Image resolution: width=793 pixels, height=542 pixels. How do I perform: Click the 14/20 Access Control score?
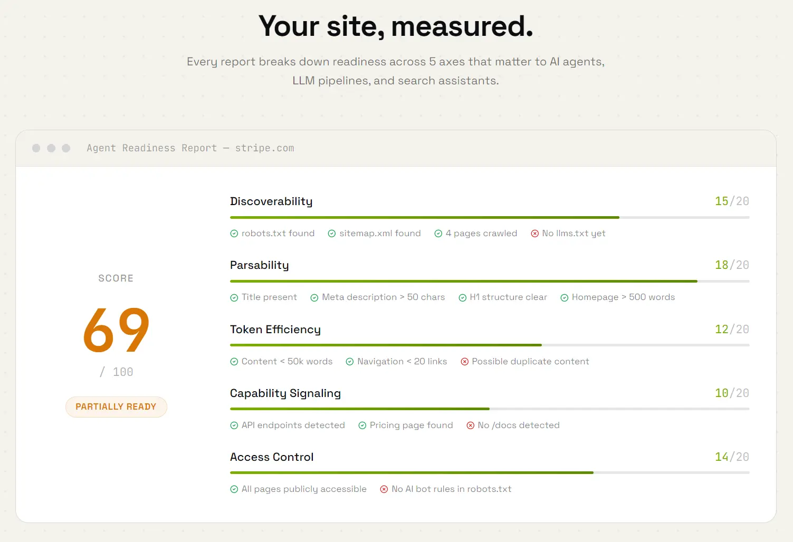point(732,457)
